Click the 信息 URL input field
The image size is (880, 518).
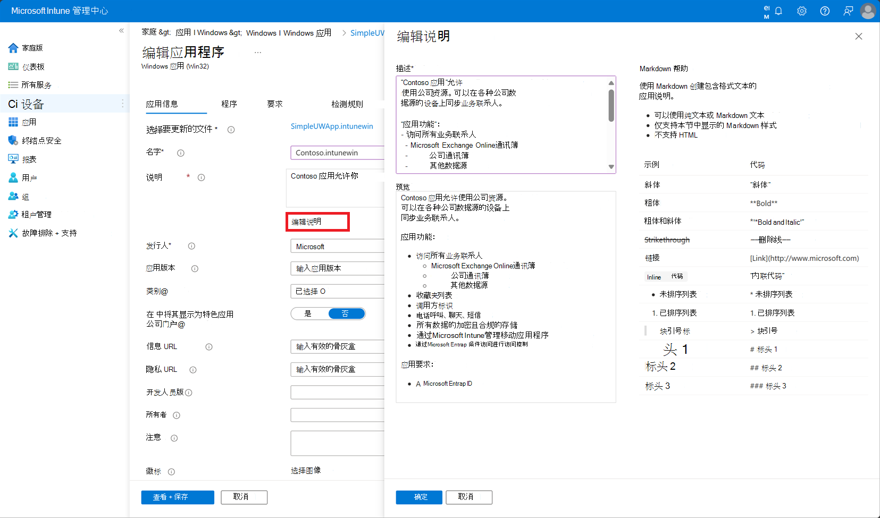[337, 346]
